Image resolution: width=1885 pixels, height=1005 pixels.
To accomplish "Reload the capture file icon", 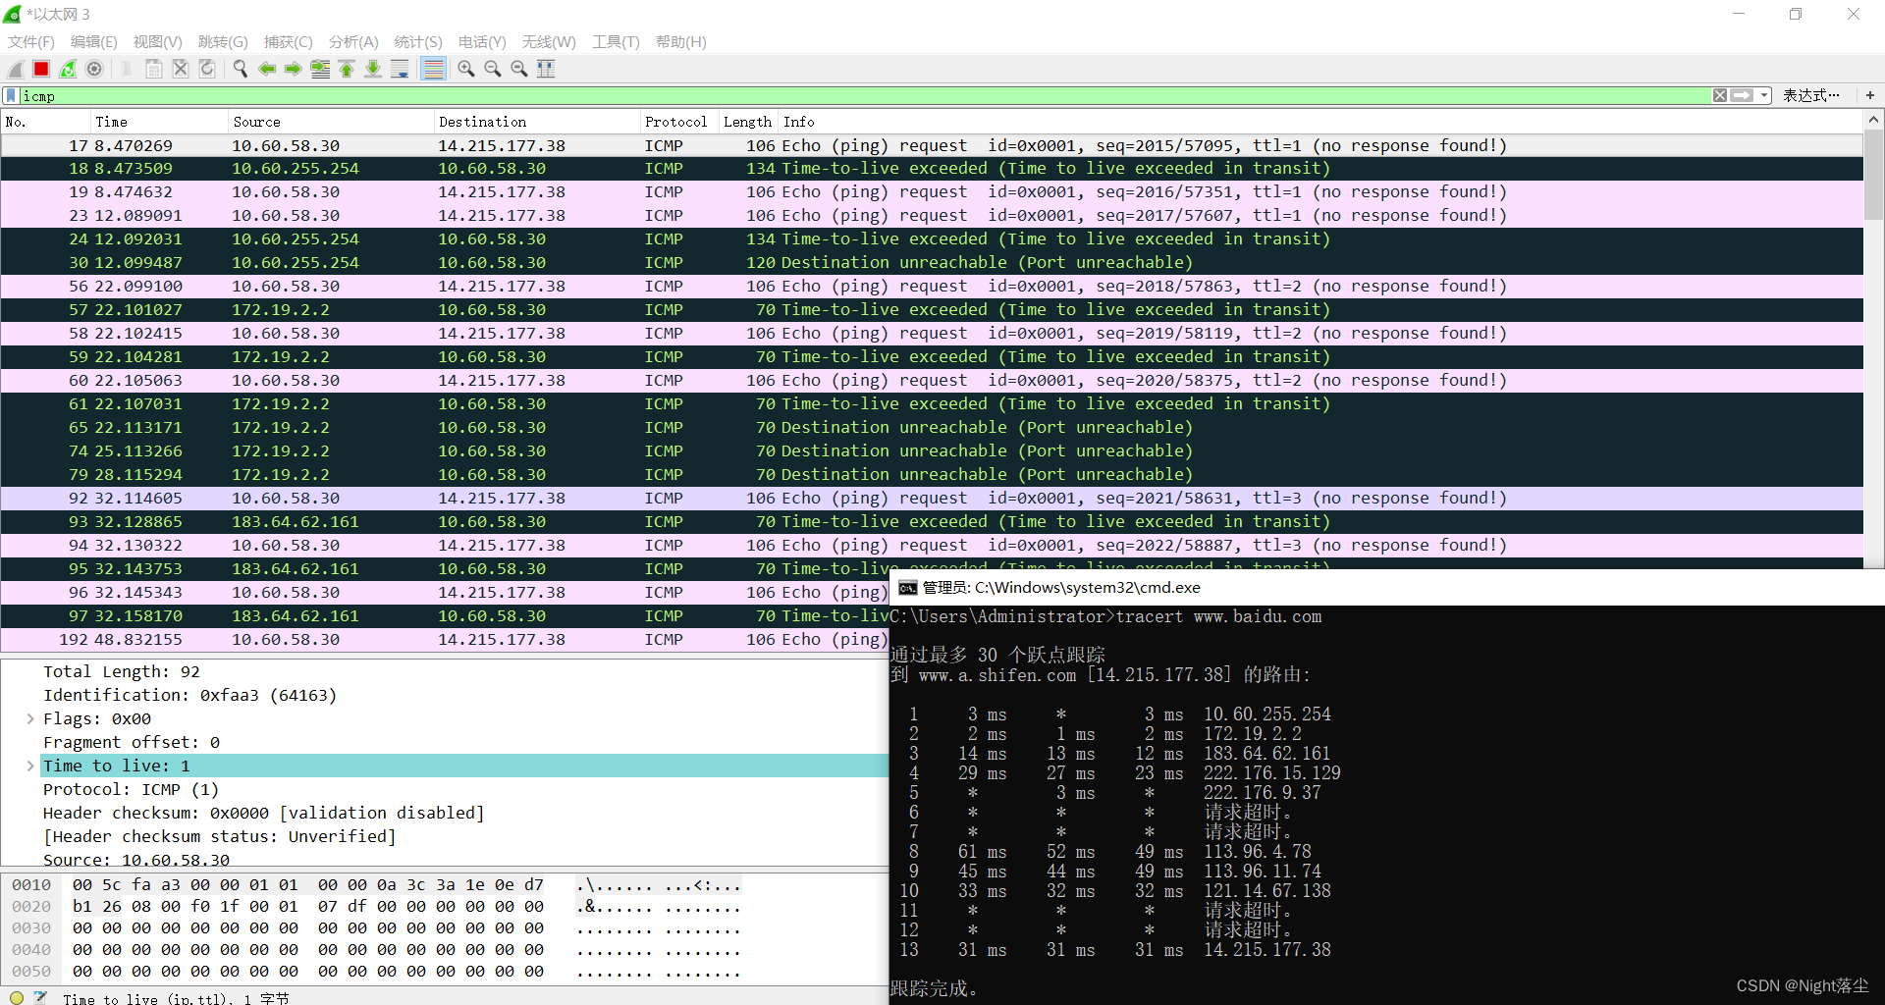I will 207,69.
